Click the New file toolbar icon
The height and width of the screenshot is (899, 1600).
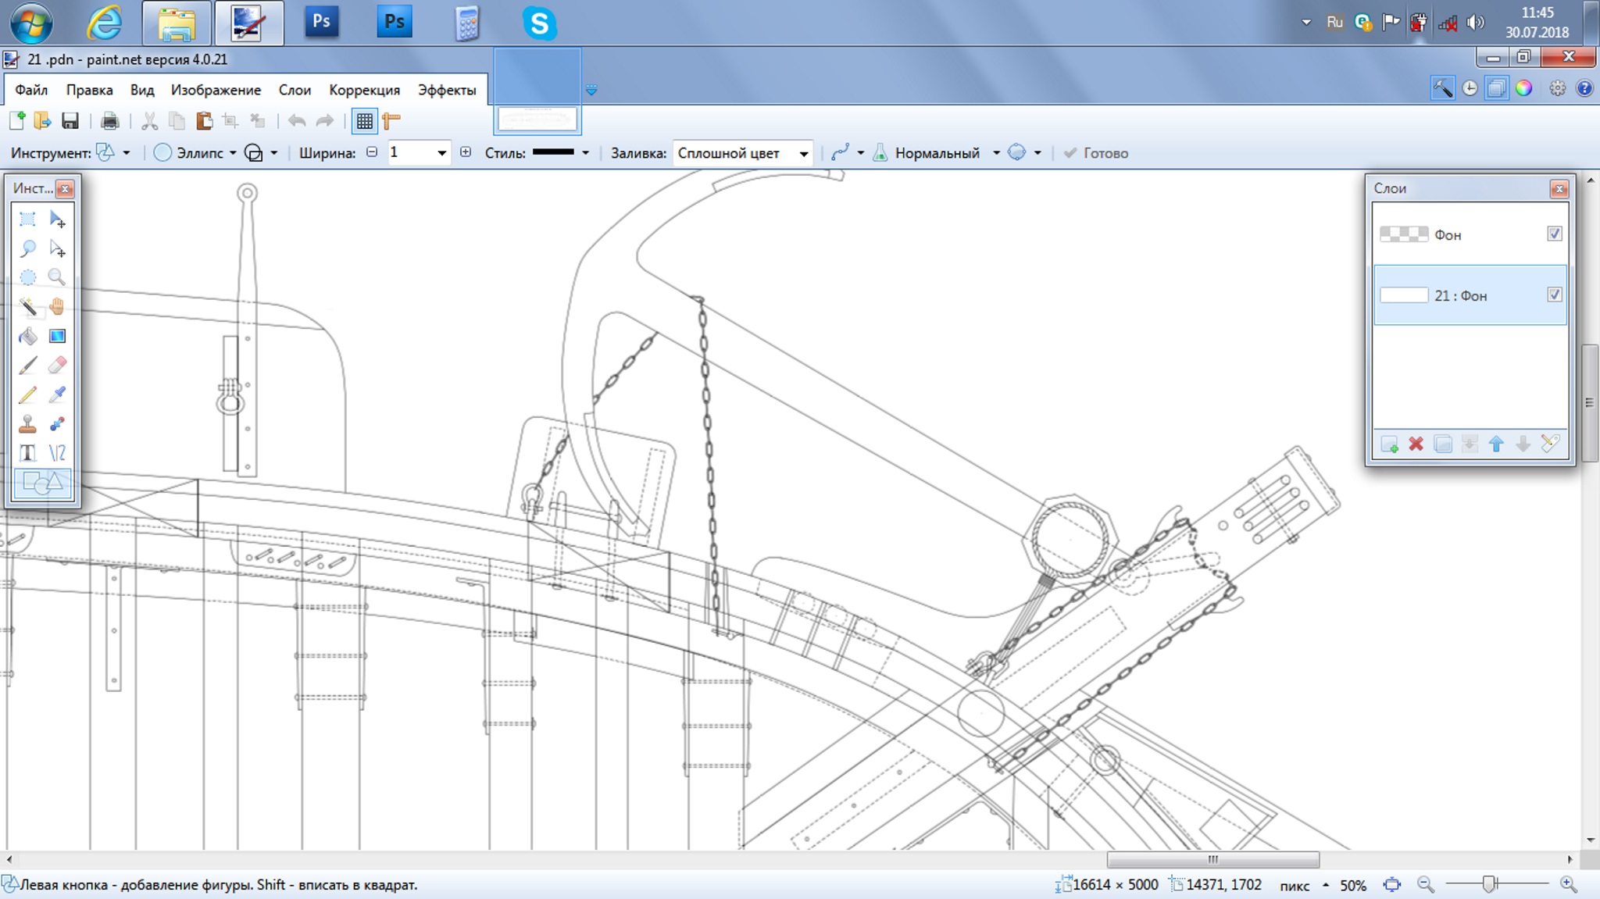tap(17, 120)
